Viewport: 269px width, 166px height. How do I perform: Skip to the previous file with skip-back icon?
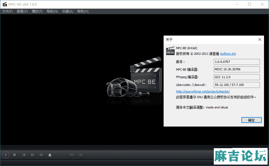coord(24,155)
